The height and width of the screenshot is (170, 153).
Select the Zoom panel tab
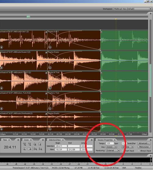click(x=26, y=140)
